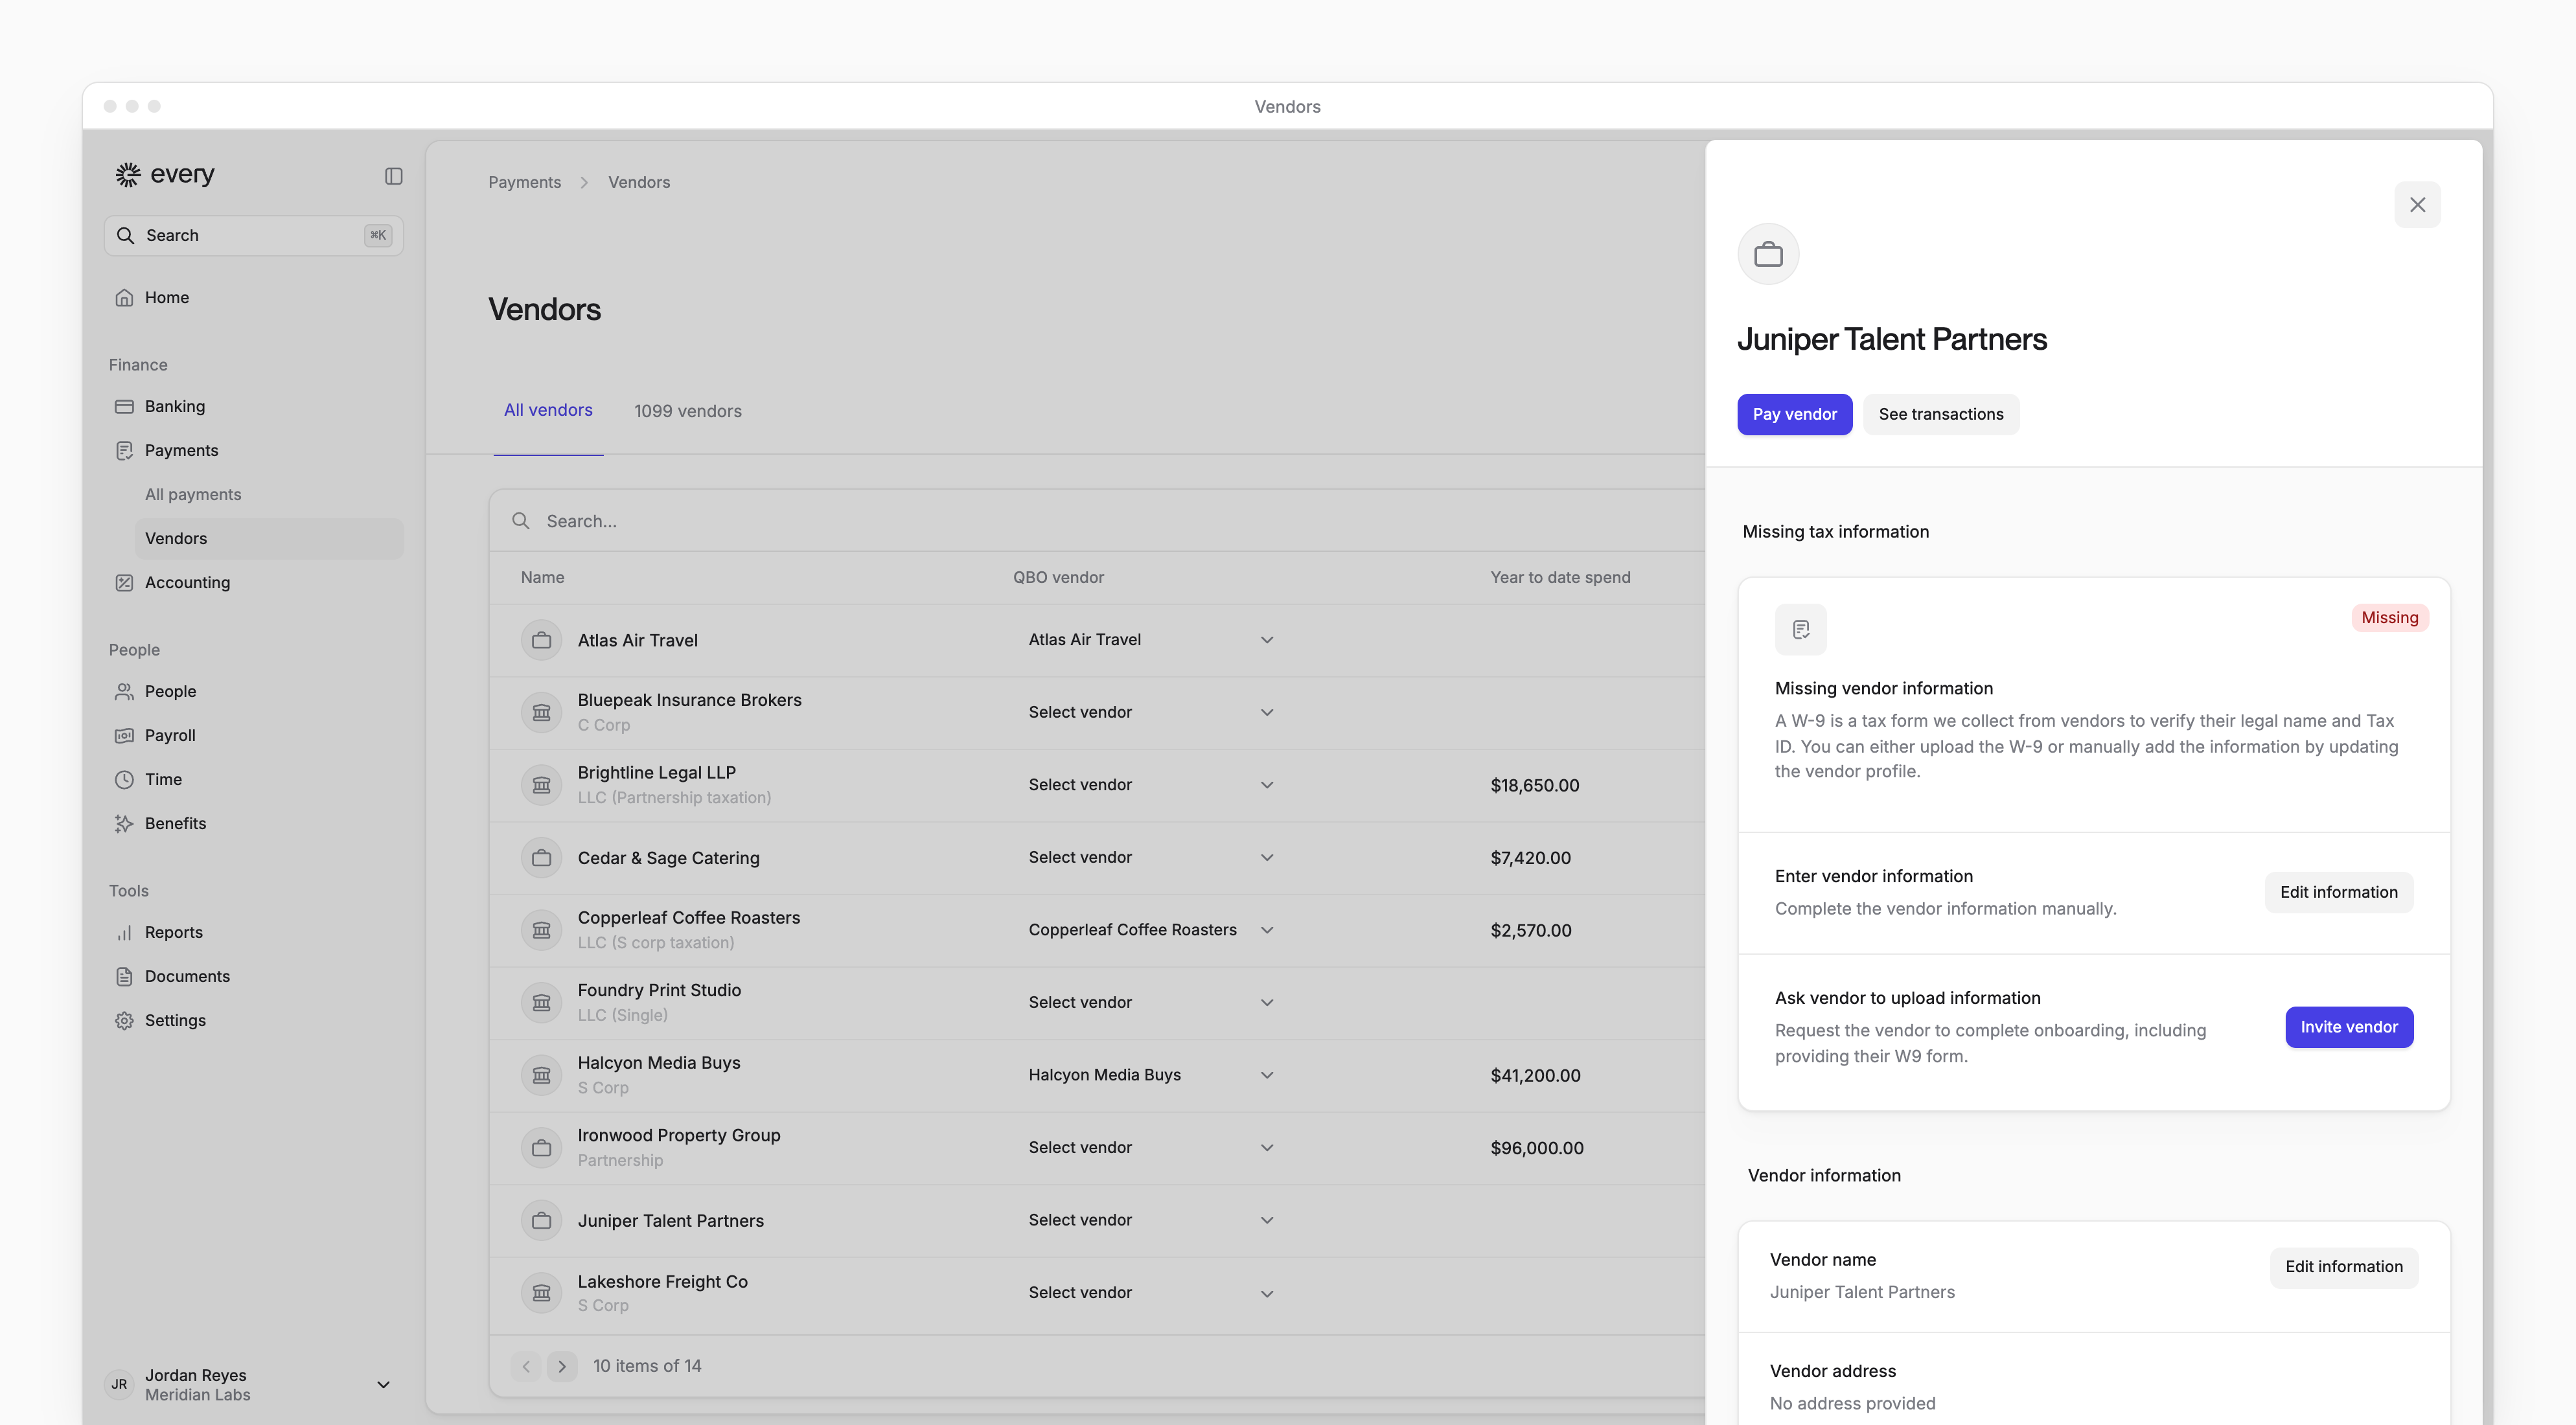Click the red Missing status badge
The width and height of the screenshot is (2576, 1425).
pos(2389,618)
